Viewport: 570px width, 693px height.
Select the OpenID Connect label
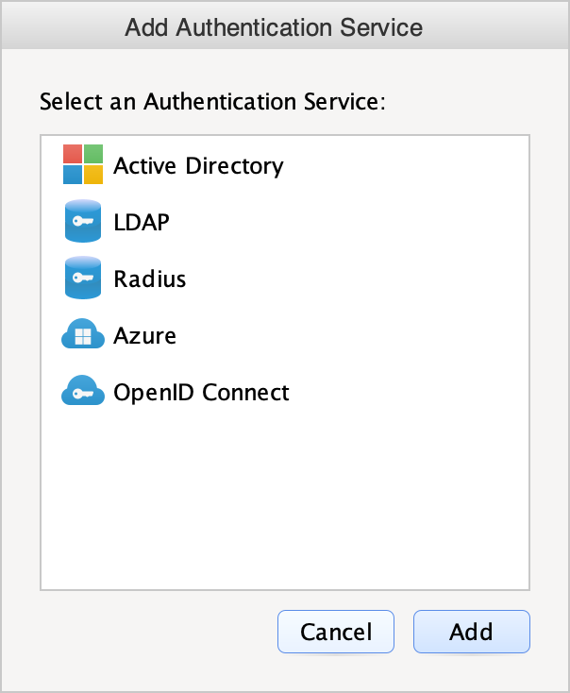coord(202,393)
